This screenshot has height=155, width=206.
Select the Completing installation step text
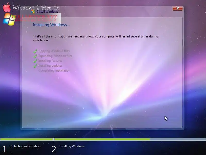coord(54,71)
